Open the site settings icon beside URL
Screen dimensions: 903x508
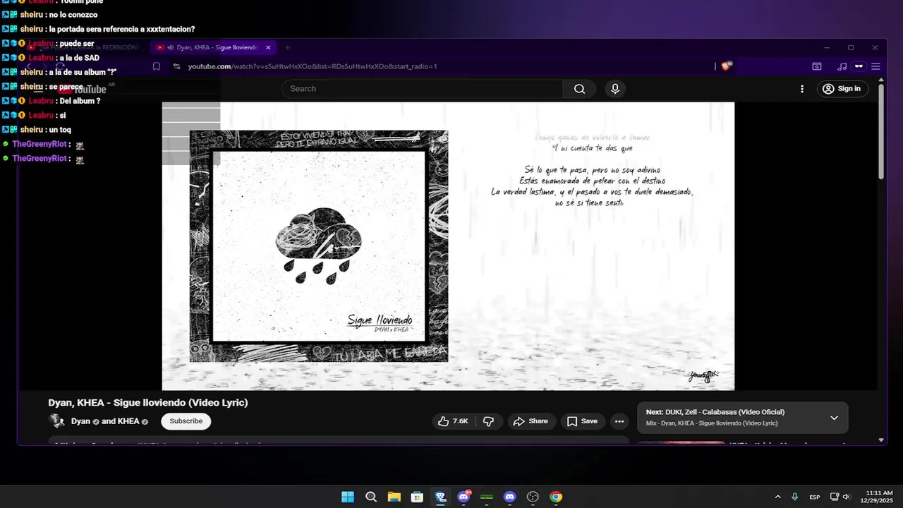tap(176, 66)
